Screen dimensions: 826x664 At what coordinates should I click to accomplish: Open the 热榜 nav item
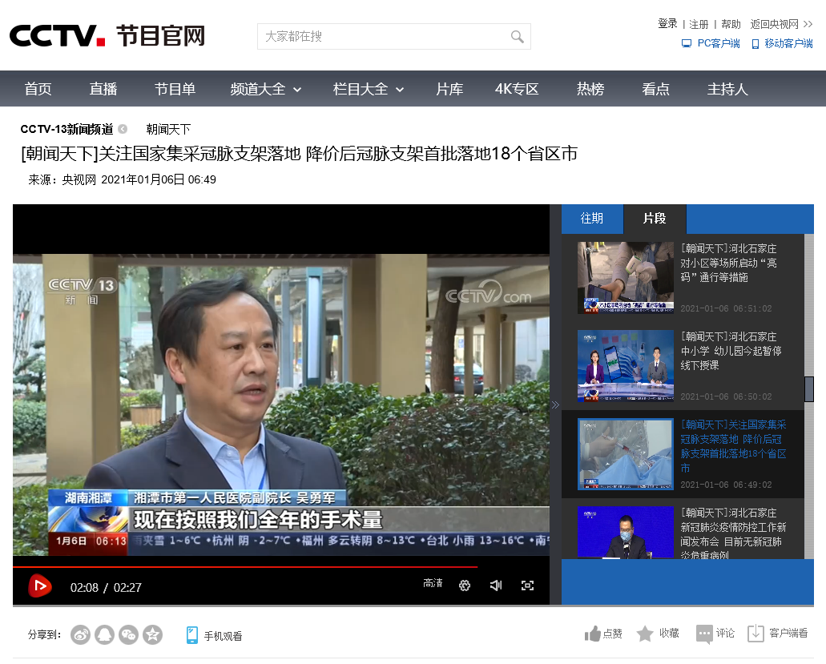coord(590,89)
